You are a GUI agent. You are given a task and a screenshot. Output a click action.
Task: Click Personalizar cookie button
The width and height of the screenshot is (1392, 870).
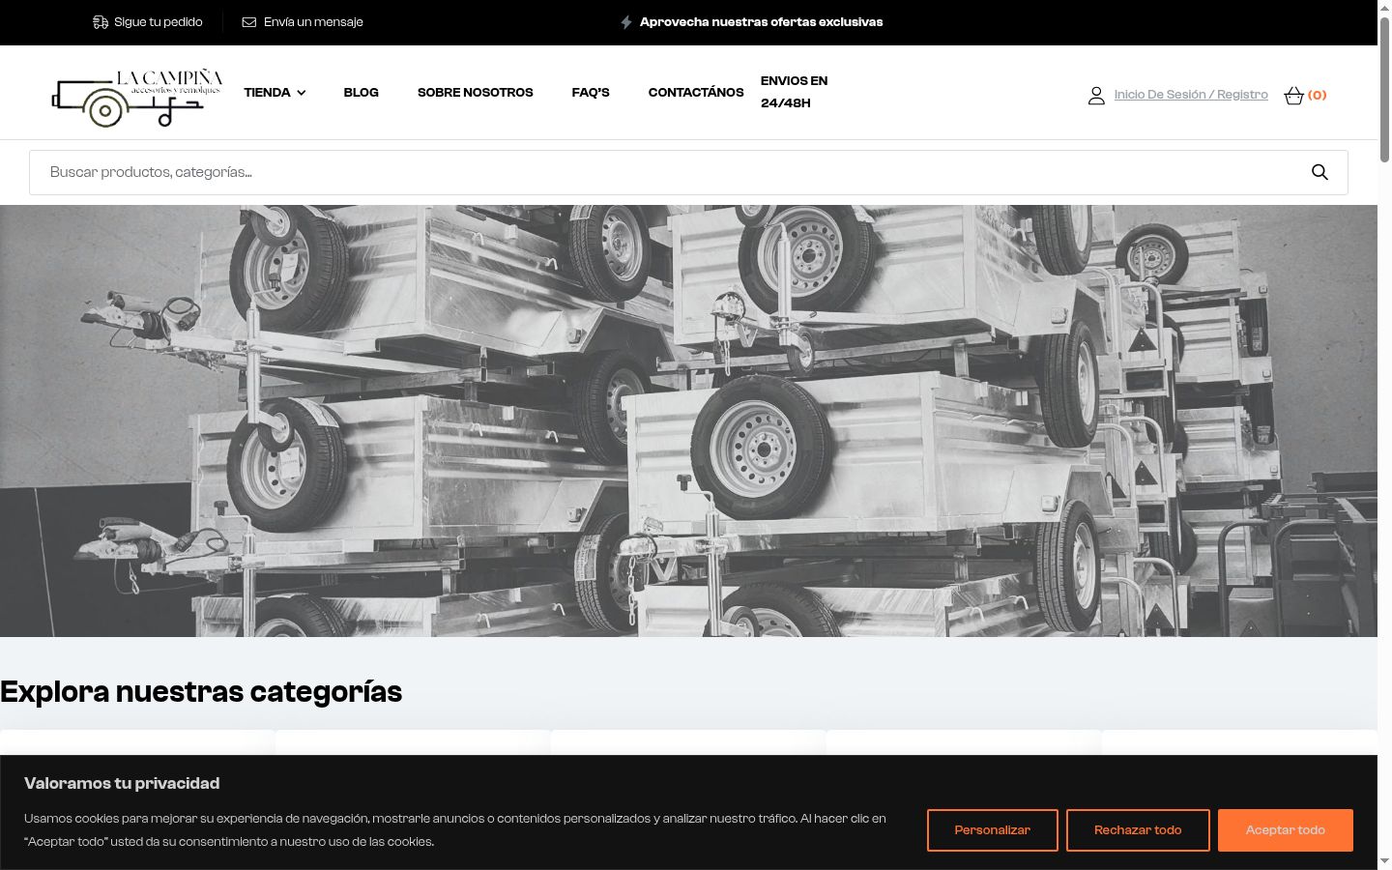992,830
